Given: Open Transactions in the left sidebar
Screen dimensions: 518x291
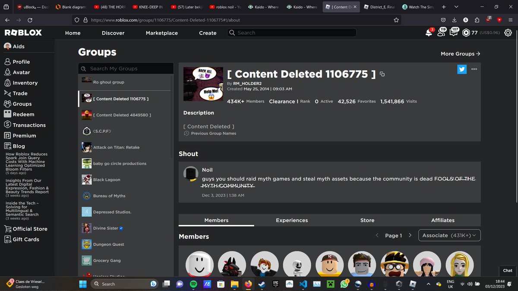Looking at the screenshot, I should [25, 125].
